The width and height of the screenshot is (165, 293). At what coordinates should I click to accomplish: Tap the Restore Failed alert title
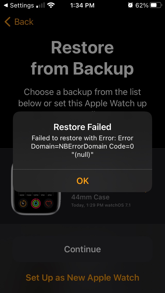pyautogui.click(x=82, y=127)
